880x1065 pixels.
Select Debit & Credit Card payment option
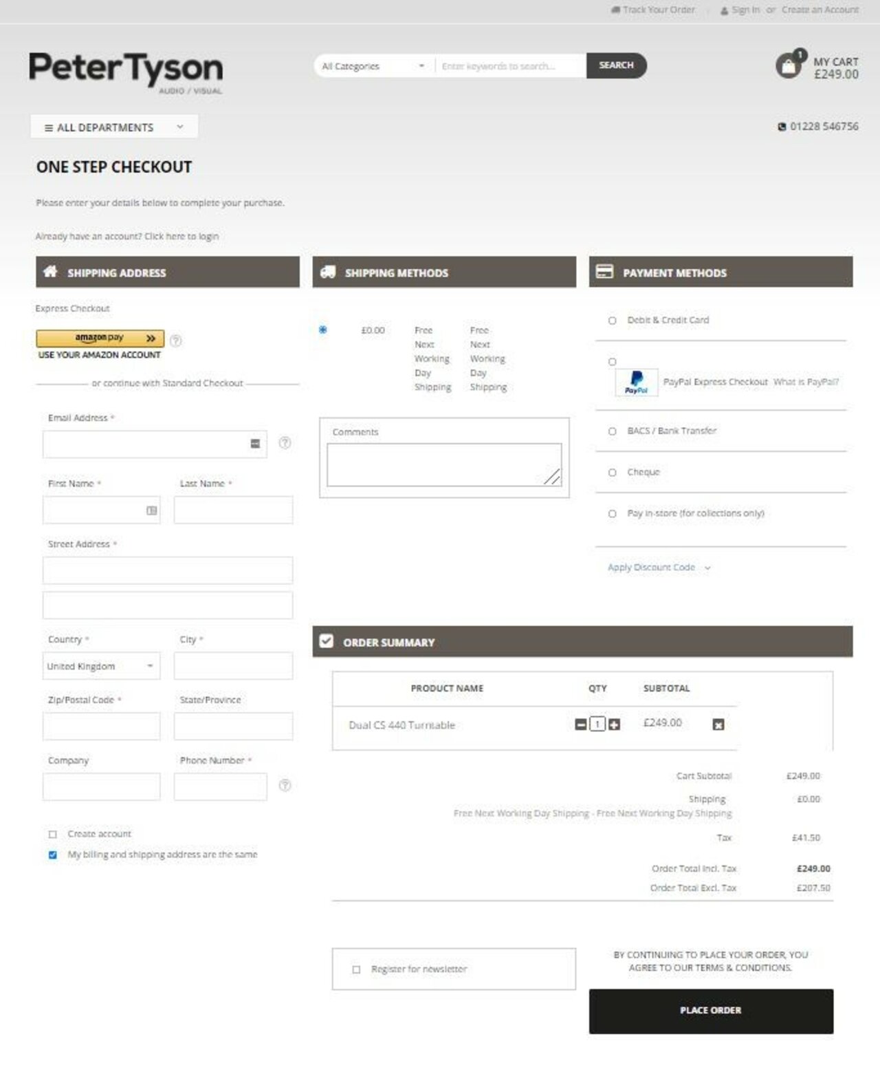(x=612, y=321)
